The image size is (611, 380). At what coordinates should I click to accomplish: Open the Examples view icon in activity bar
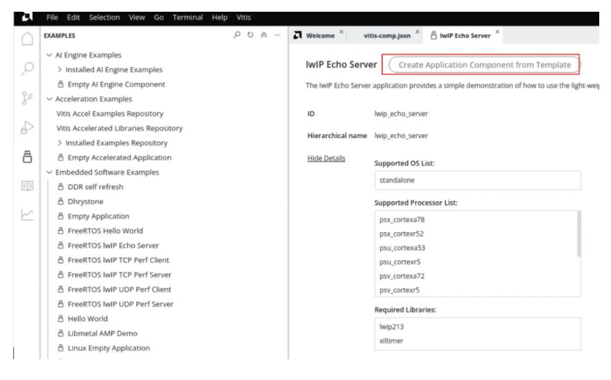(x=27, y=157)
